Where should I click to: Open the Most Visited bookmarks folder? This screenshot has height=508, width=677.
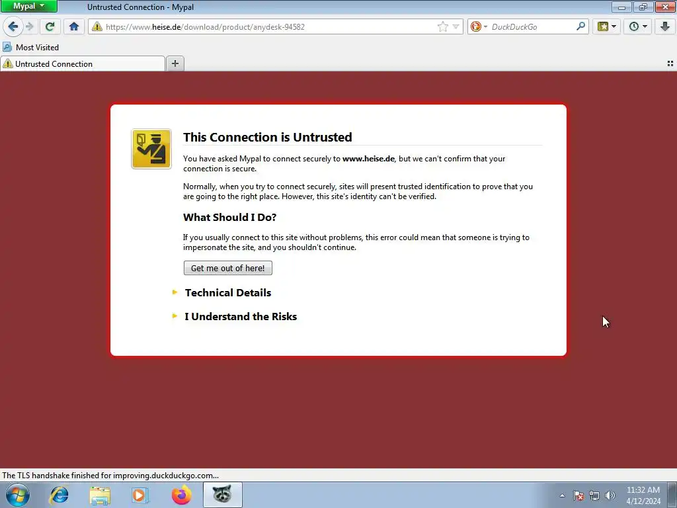(30, 48)
